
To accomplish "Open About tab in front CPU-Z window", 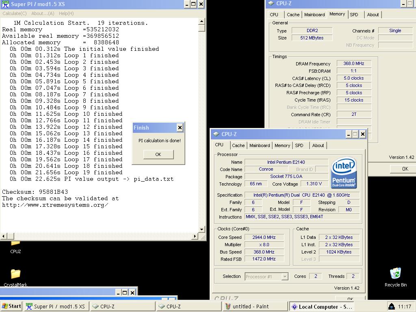I will pos(318,146).
